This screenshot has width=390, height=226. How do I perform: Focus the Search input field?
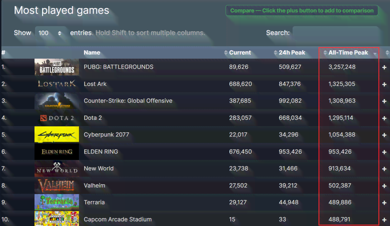(x=336, y=33)
